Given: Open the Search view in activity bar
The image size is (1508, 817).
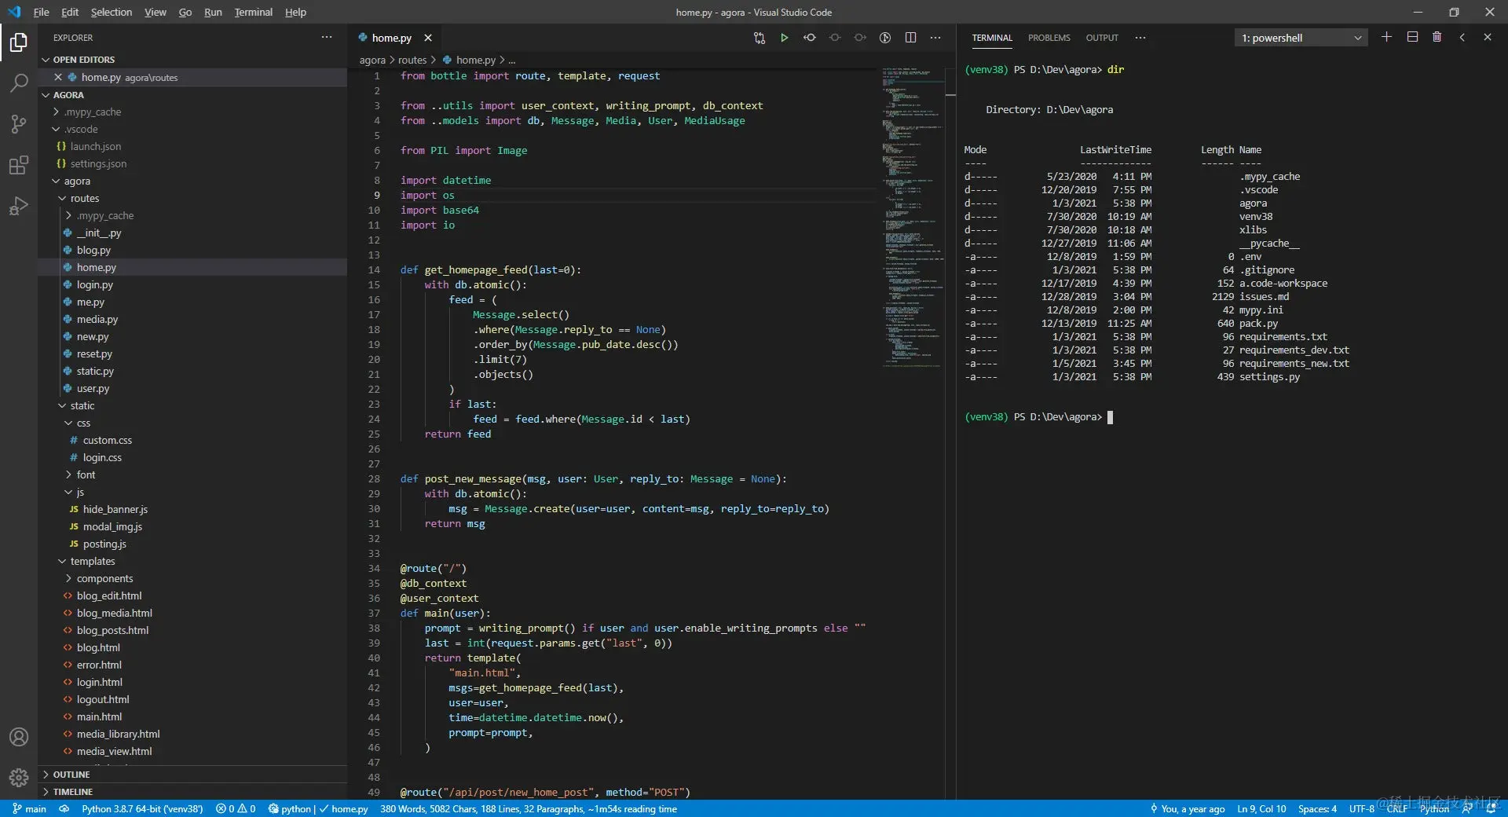Looking at the screenshot, I should 19,82.
